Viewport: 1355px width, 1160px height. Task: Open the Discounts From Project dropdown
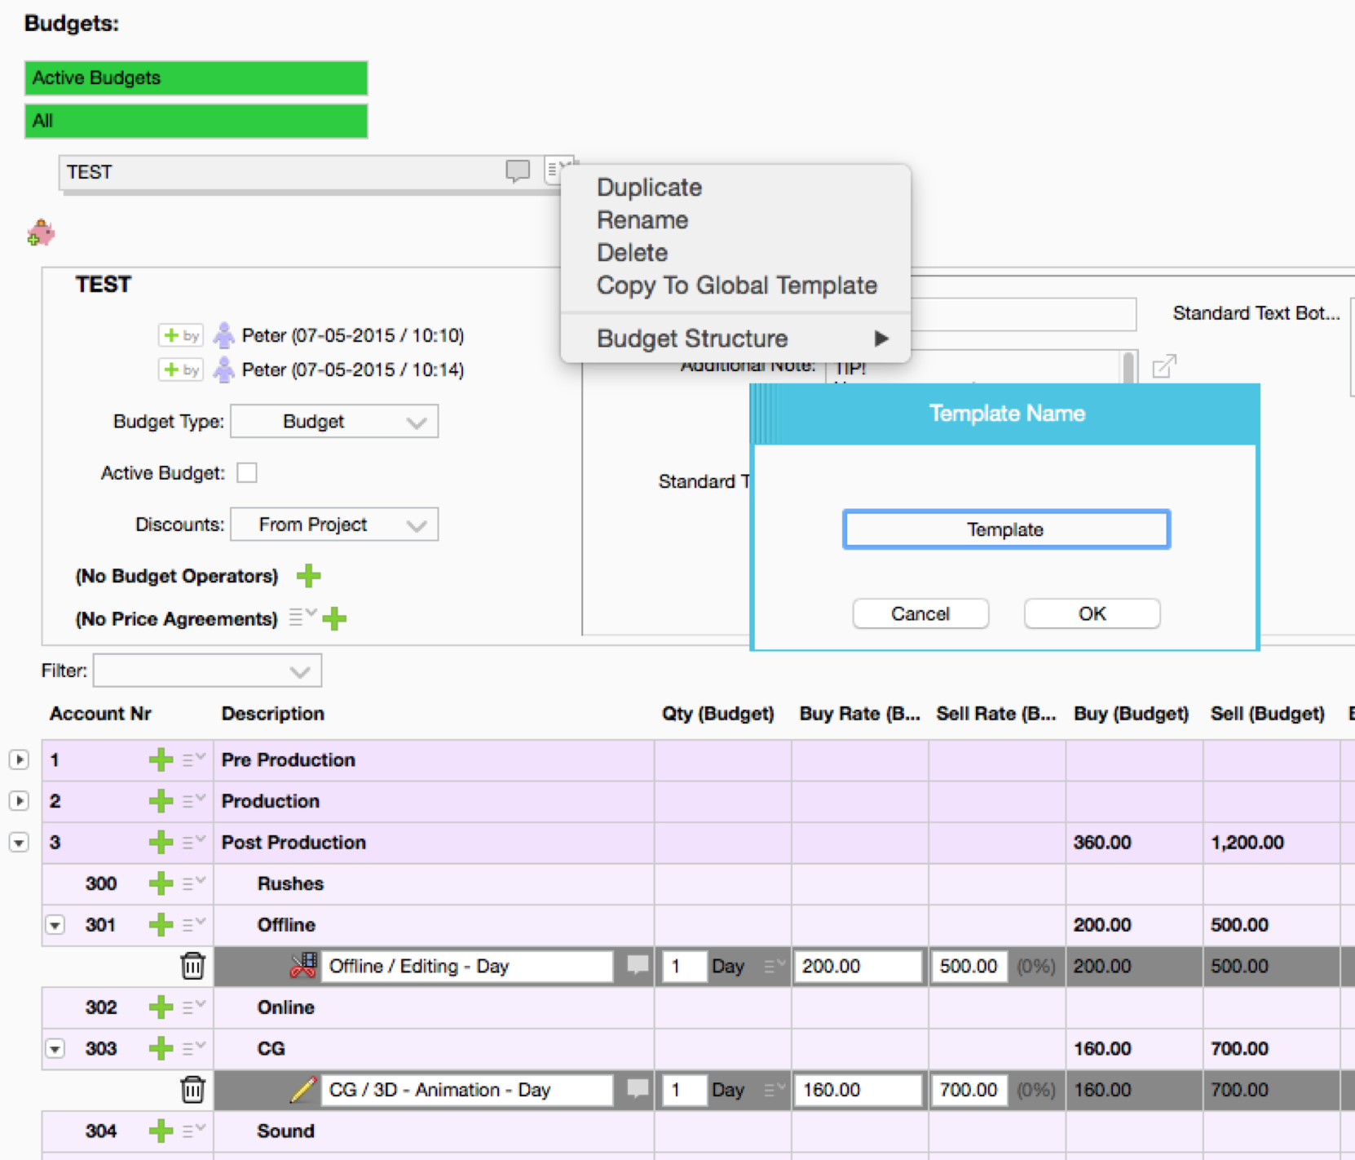coord(334,525)
